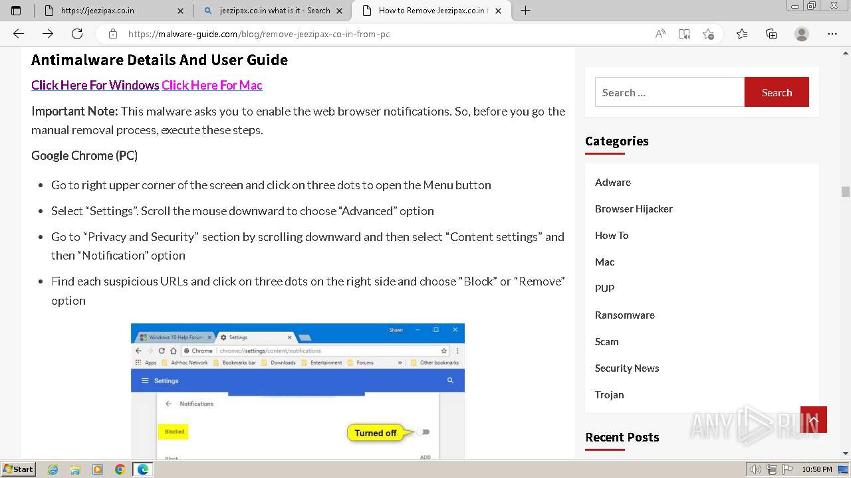Open the How To category

point(612,235)
